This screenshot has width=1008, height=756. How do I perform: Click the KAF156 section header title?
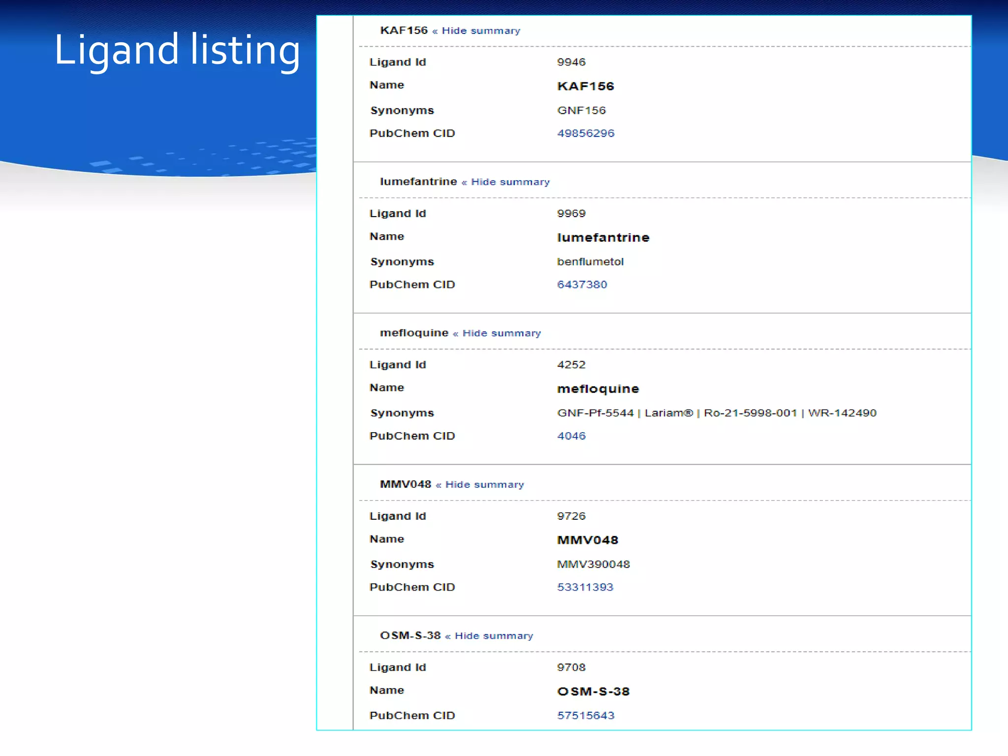(x=404, y=31)
